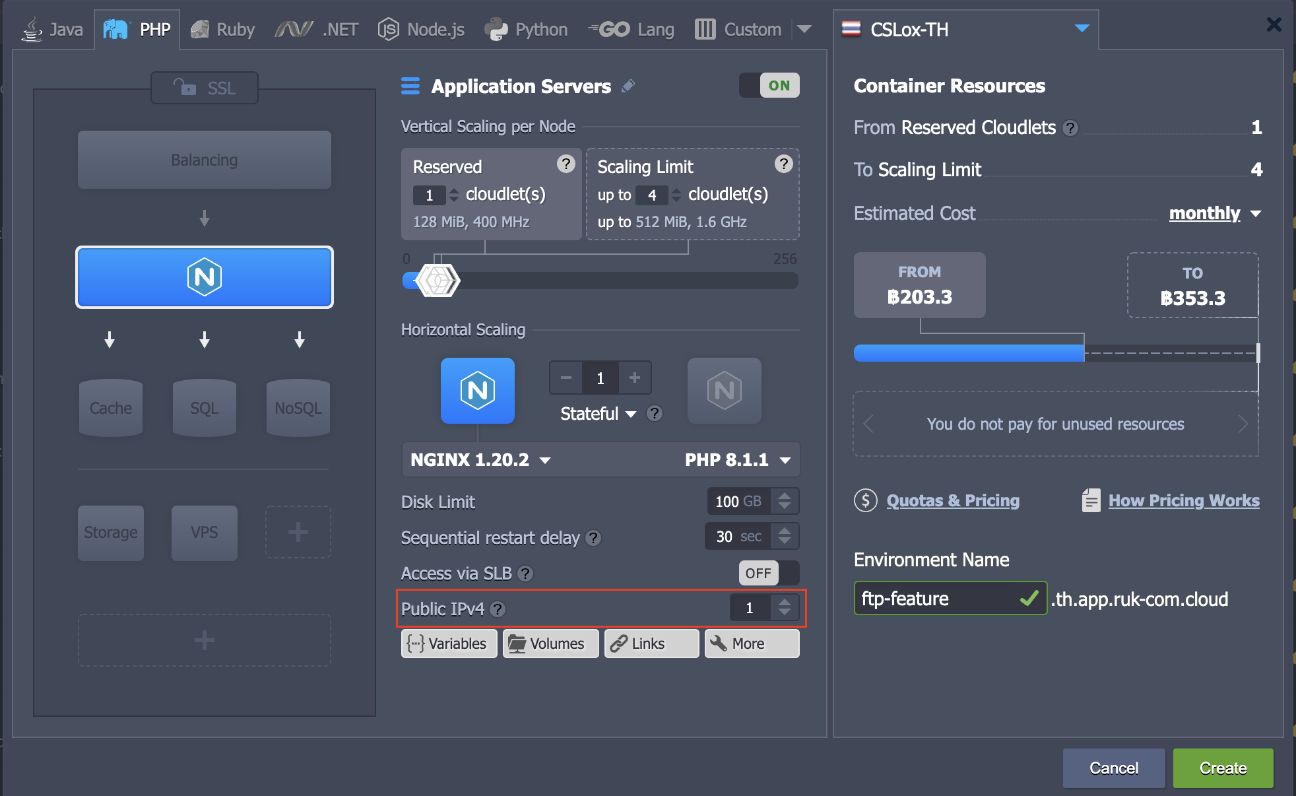
Task: Click the ftp-feature environment name field
Action: coord(950,599)
